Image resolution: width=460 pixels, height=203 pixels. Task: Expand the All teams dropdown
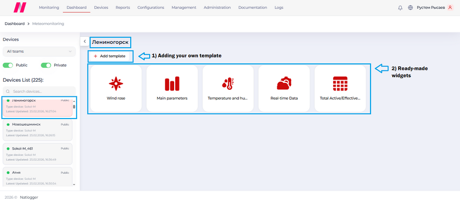tap(39, 51)
